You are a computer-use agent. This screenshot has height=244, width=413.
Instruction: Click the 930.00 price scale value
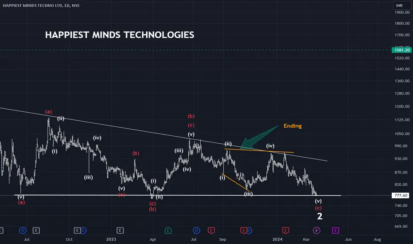(401, 159)
